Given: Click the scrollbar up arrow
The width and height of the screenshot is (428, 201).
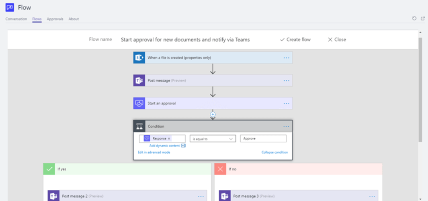Looking at the screenshot, I should click(x=420, y=32).
